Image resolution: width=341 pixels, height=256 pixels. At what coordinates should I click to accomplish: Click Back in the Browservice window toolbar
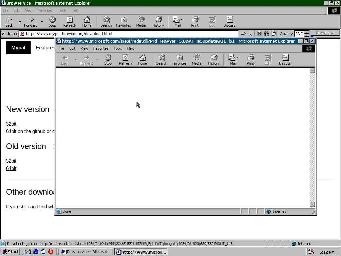(x=9, y=22)
